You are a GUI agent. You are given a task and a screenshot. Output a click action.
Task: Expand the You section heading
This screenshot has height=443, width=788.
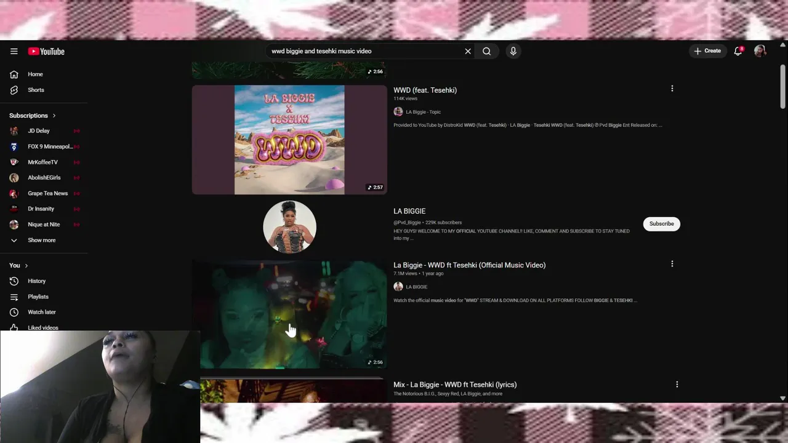(x=18, y=265)
